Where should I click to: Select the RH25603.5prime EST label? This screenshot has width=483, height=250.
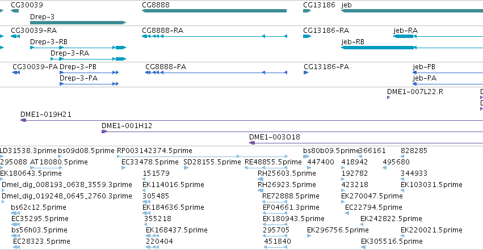tap(287, 173)
